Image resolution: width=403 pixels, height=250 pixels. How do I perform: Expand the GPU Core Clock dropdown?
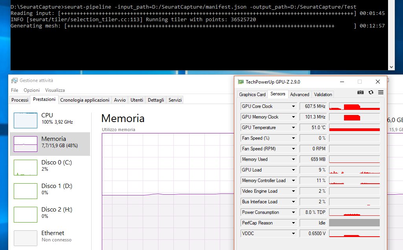coord(293,106)
